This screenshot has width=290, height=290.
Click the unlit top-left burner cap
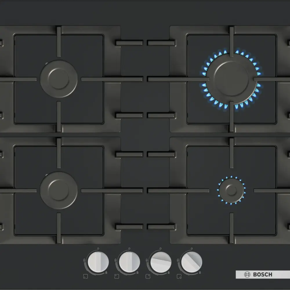[59, 79]
